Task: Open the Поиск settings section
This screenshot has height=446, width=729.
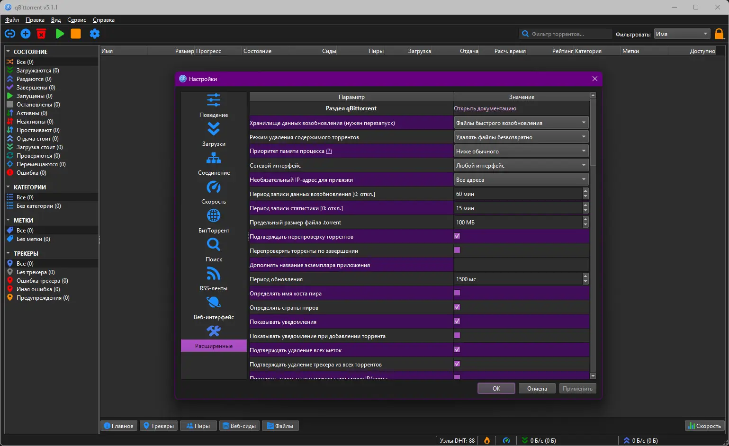Action: tap(214, 250)
